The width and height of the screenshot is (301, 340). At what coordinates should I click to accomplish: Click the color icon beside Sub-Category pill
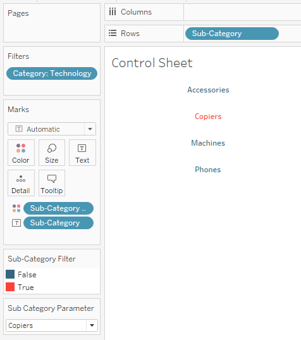(x=16, y=208)
